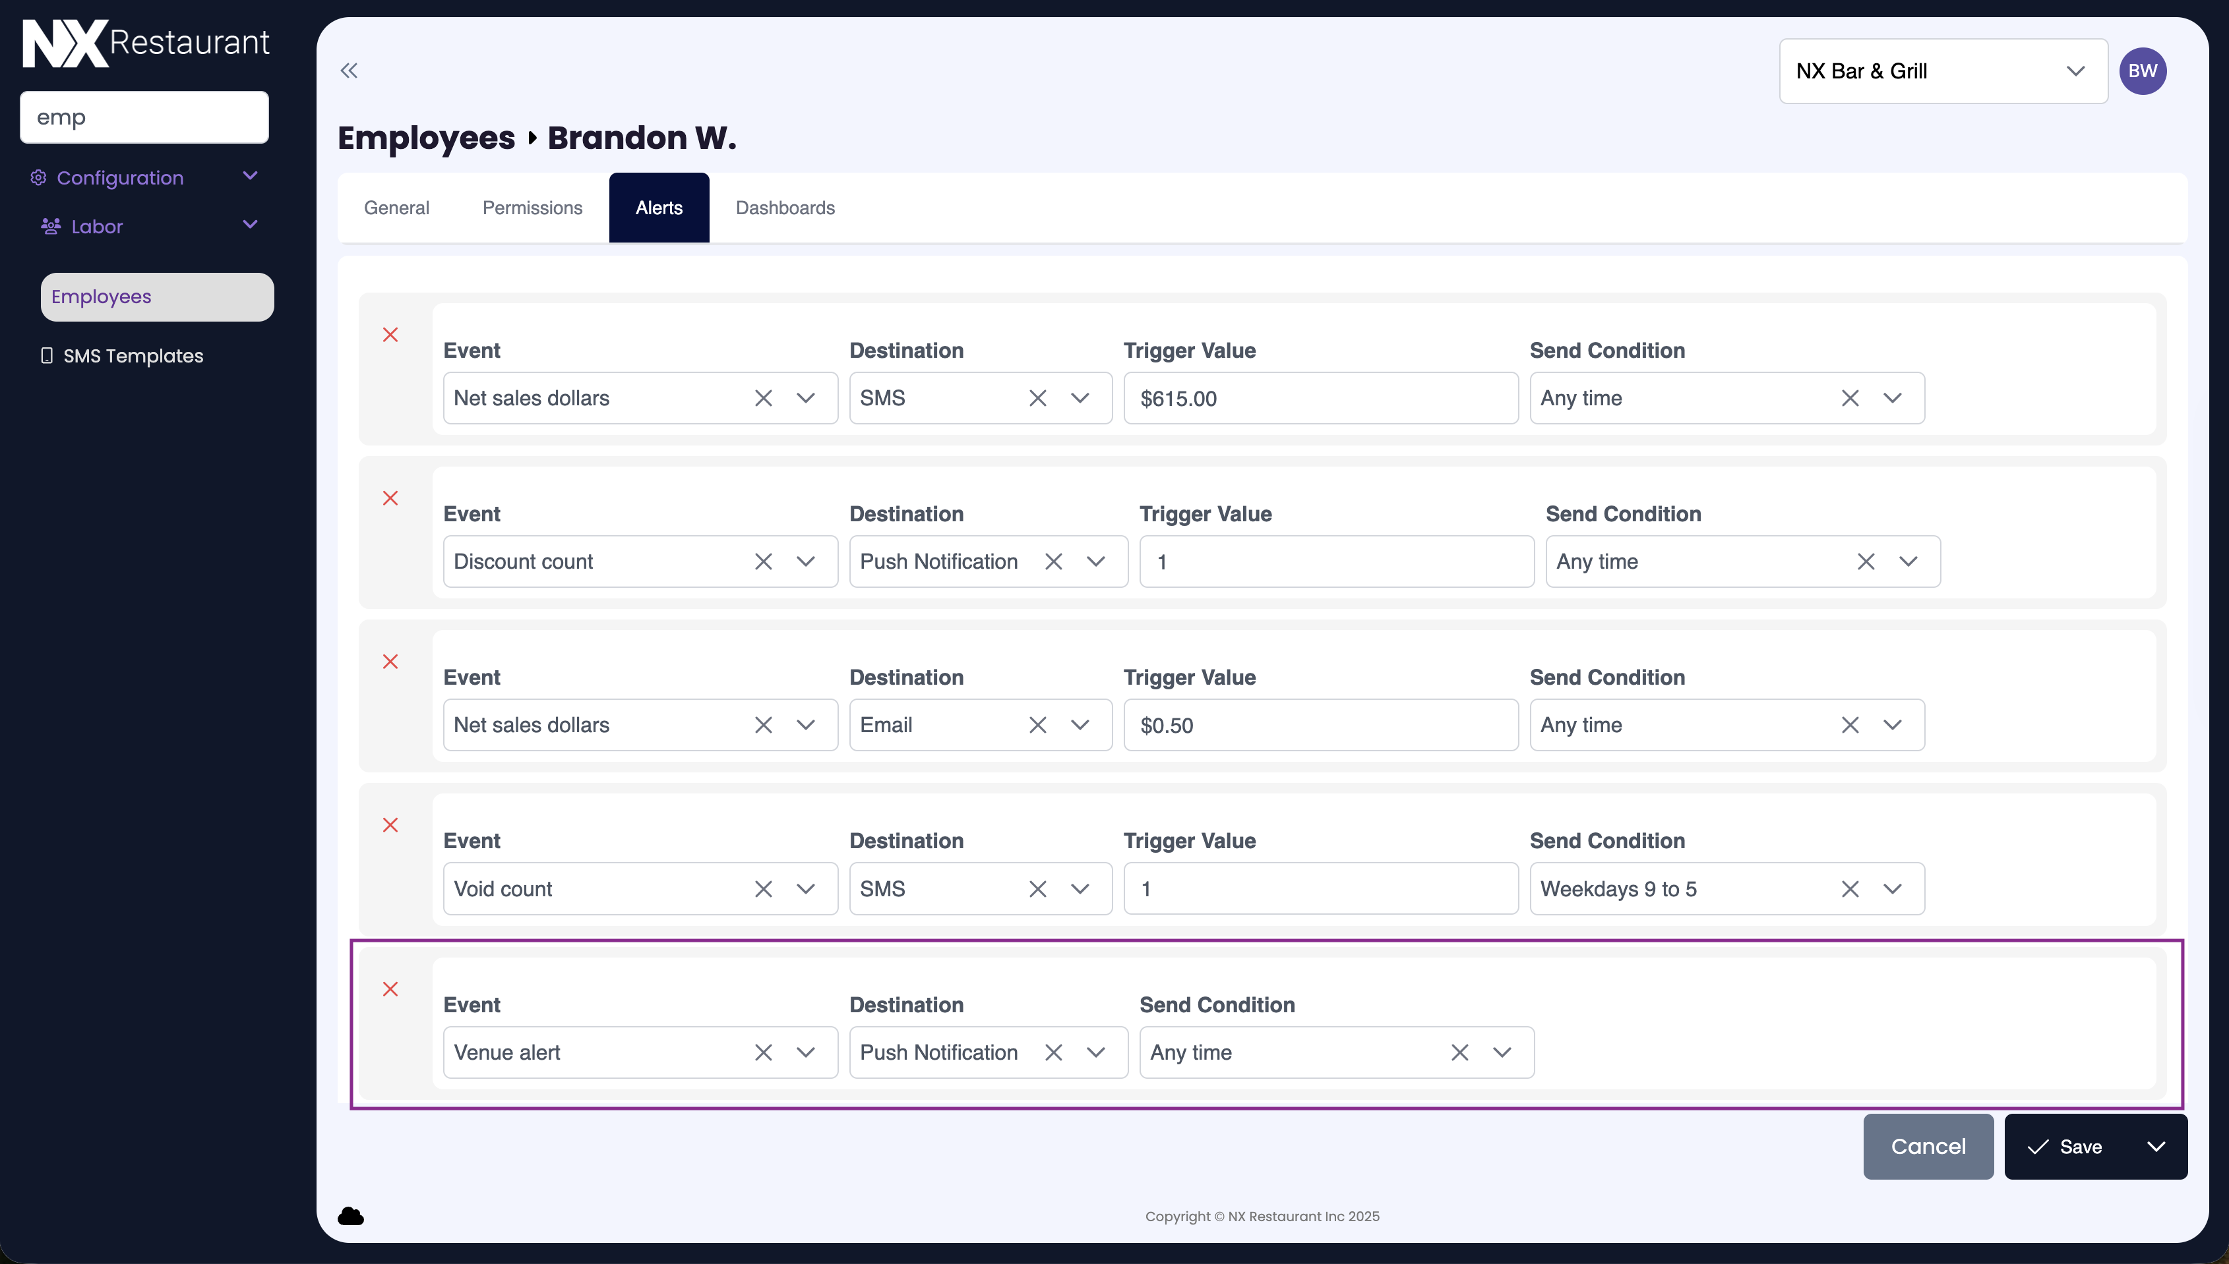Switch to the Permissions tab
Screen dimensions: 2229x1264
(x=532, y=208)
